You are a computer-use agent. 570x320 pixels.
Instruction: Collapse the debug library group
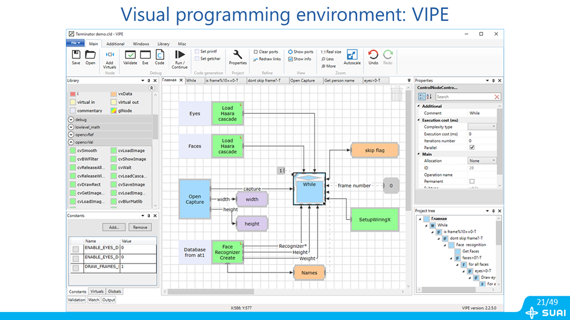[71, 120]
